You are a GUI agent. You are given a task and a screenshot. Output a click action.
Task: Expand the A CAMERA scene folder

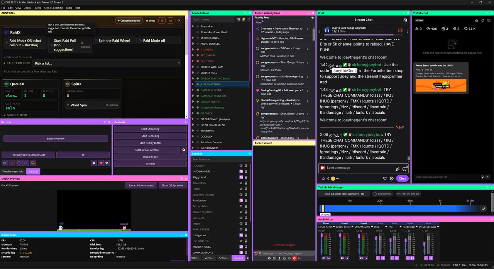[x=193, y=49]
